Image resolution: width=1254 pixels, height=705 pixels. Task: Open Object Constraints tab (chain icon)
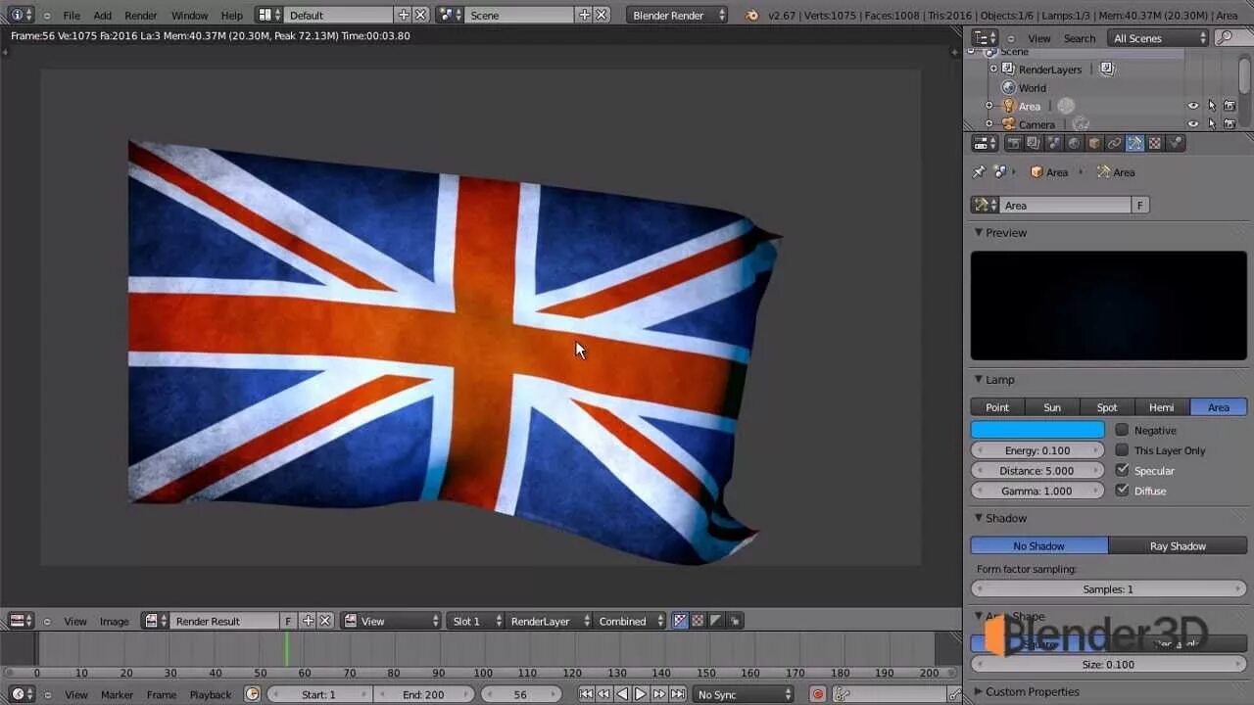(1114, 143)
